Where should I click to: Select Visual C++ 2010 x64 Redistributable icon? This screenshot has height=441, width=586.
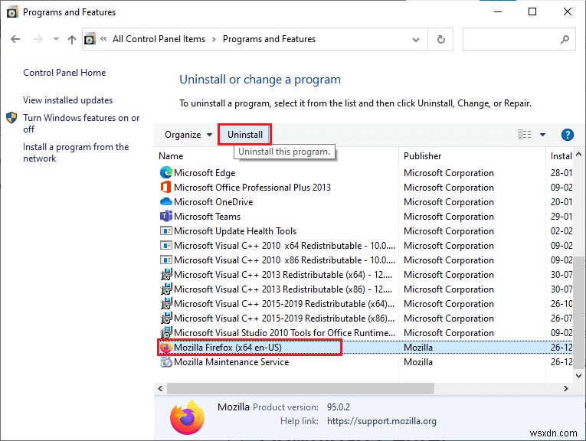[166, 245]
